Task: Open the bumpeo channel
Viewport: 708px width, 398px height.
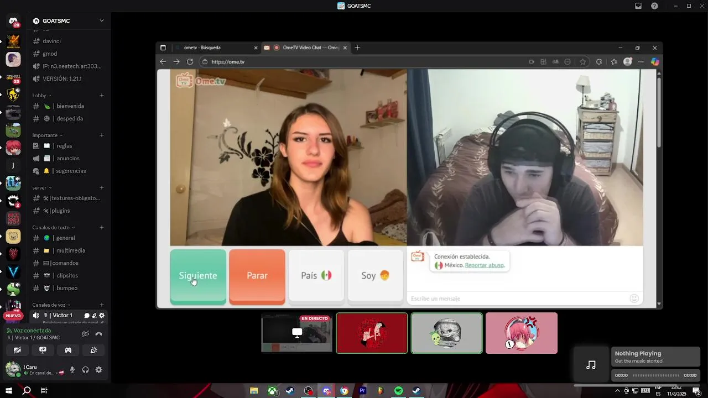Action: [68, 289]
